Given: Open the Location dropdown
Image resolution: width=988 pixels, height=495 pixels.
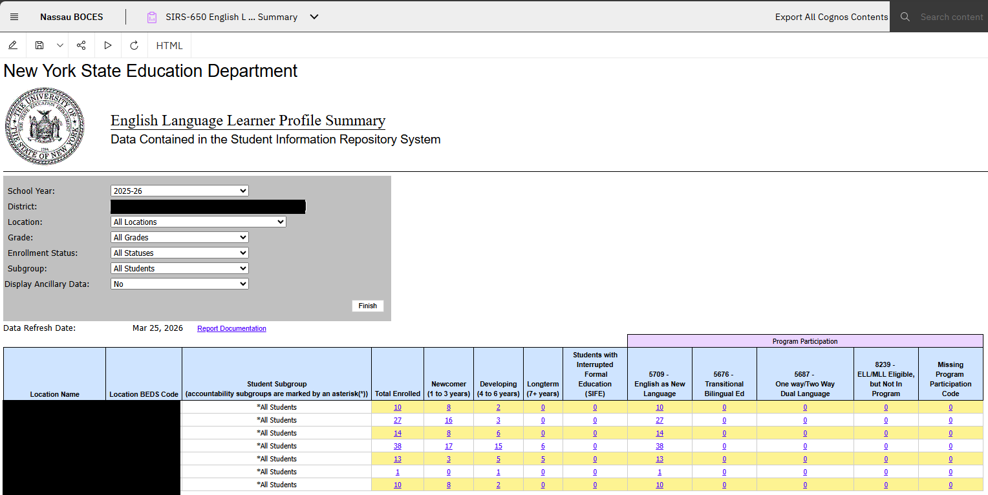Looking at the screenshot, I should point(199,222).
